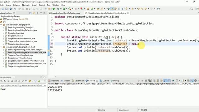Click the Open Type icon in toolbar
This screenshot has height=112, width=199.
pyautogui.click(x=98, y=9)
